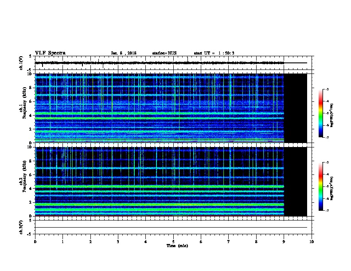Image resolution: width=351 pixels, height=271 pixels.
Task: Click the ch.2 colorbar log(PSD) unit label
Action: click(332, 188)
